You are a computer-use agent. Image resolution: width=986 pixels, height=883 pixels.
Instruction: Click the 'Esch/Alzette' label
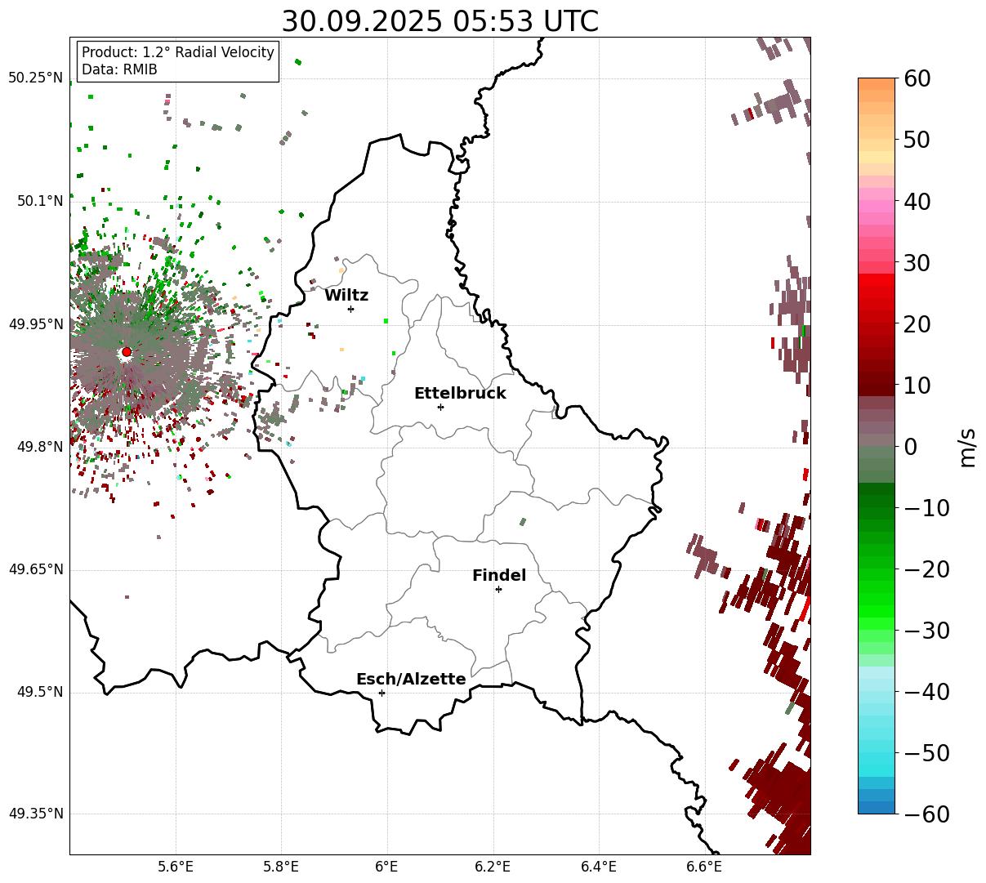click(x=411, y=679)
